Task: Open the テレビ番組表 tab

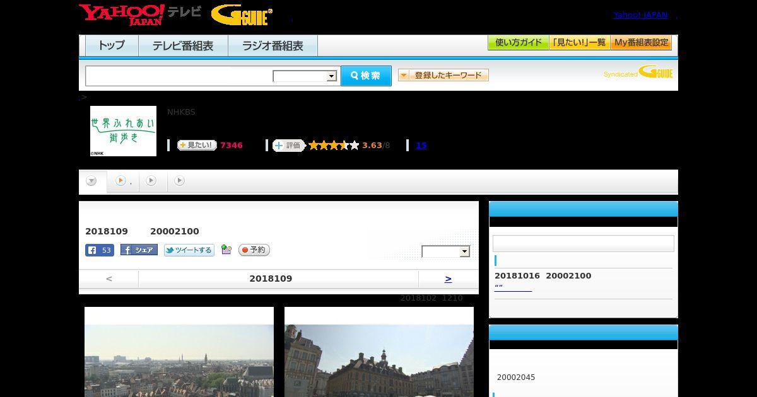Action: tap(183, 45)
